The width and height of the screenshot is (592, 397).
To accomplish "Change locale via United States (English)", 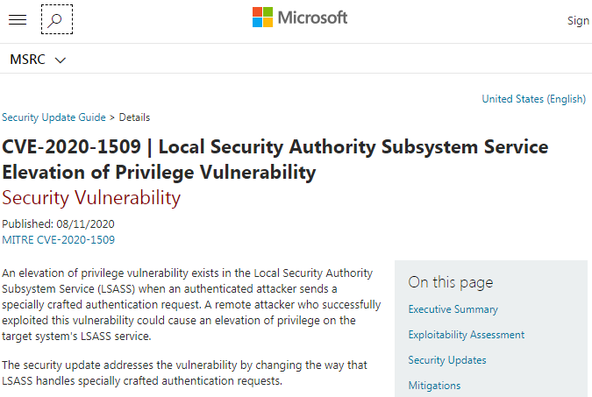I will click(x=533, y=99).
